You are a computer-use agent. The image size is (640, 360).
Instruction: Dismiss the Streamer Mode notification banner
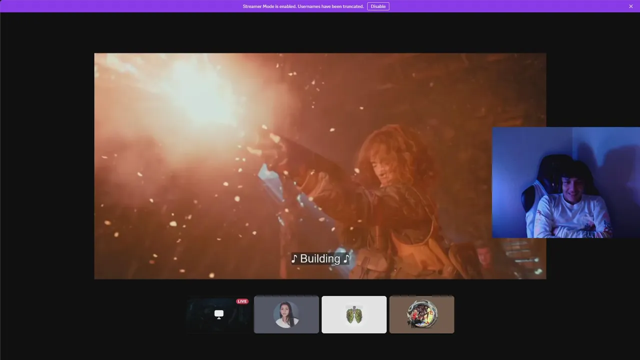[631, 6]
